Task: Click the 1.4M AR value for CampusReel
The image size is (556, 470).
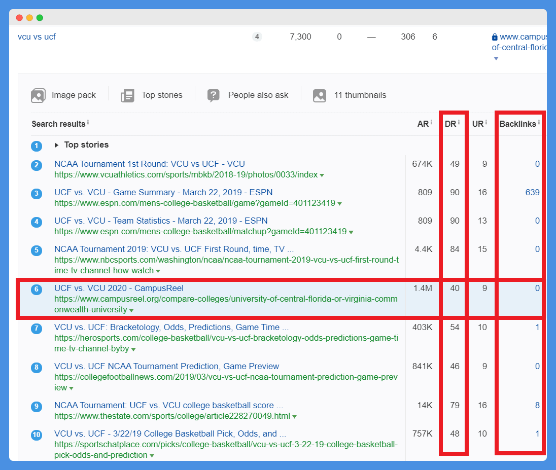Action: pos(423,288)
